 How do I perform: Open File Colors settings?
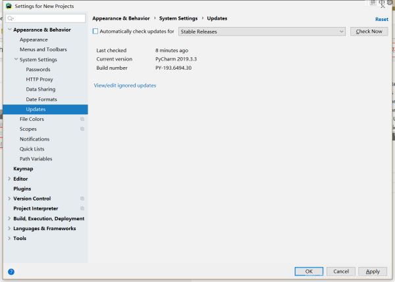tap(32, 119)
